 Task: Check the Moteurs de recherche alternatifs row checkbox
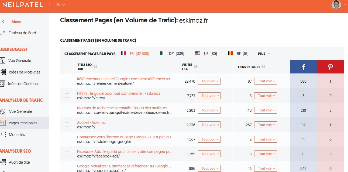tap(67, 110)
